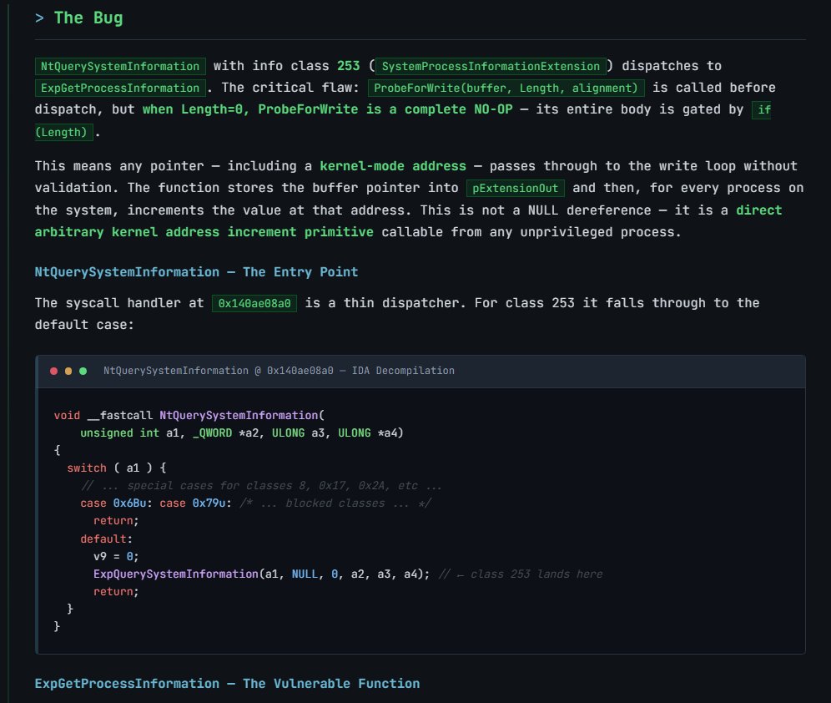Click the bold "253" class number
Viewport: 831px width, 703px height.
(x=348, y=66)
